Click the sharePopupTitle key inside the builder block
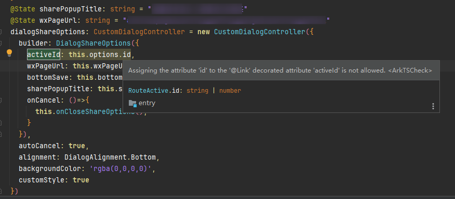455x199 pixels. pyautogui.click(x=58, y=89)
